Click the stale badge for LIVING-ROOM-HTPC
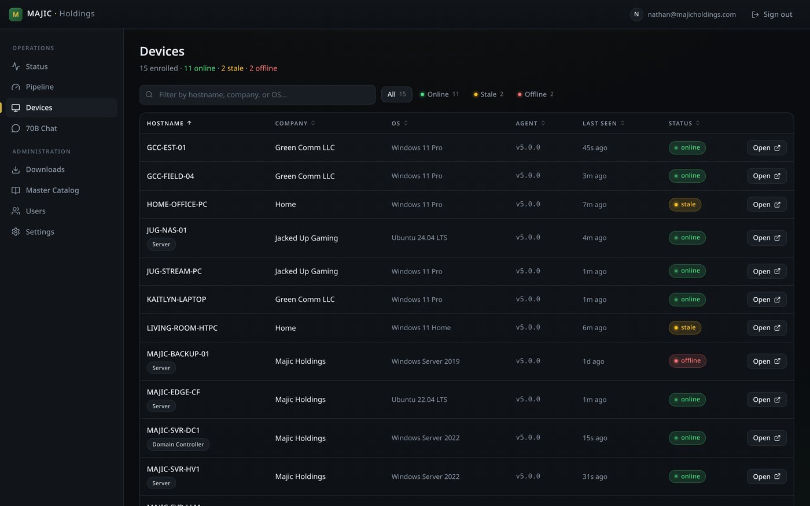The image size is (810, 506). tap(685, 327)
